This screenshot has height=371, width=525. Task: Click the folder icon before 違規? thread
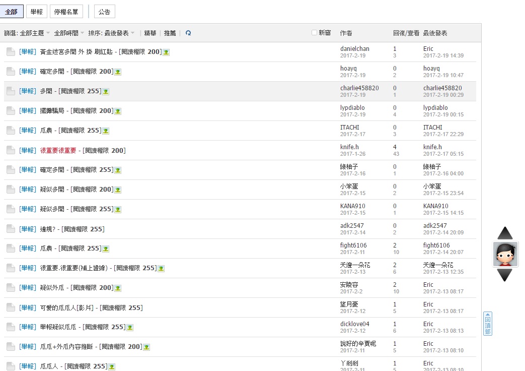(11, 229)
